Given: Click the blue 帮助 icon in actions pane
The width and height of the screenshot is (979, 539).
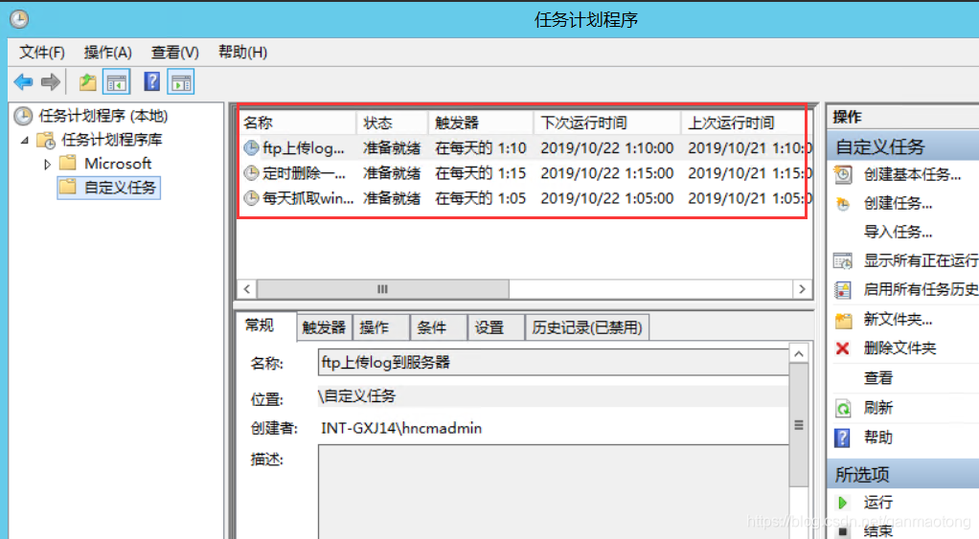Looking at the screenshot, I should coord(842,438).
